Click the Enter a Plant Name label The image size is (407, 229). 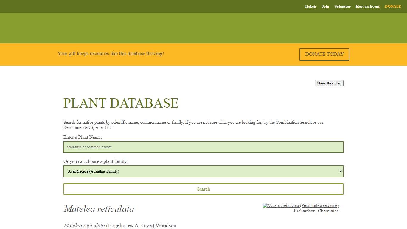point(83,137)
